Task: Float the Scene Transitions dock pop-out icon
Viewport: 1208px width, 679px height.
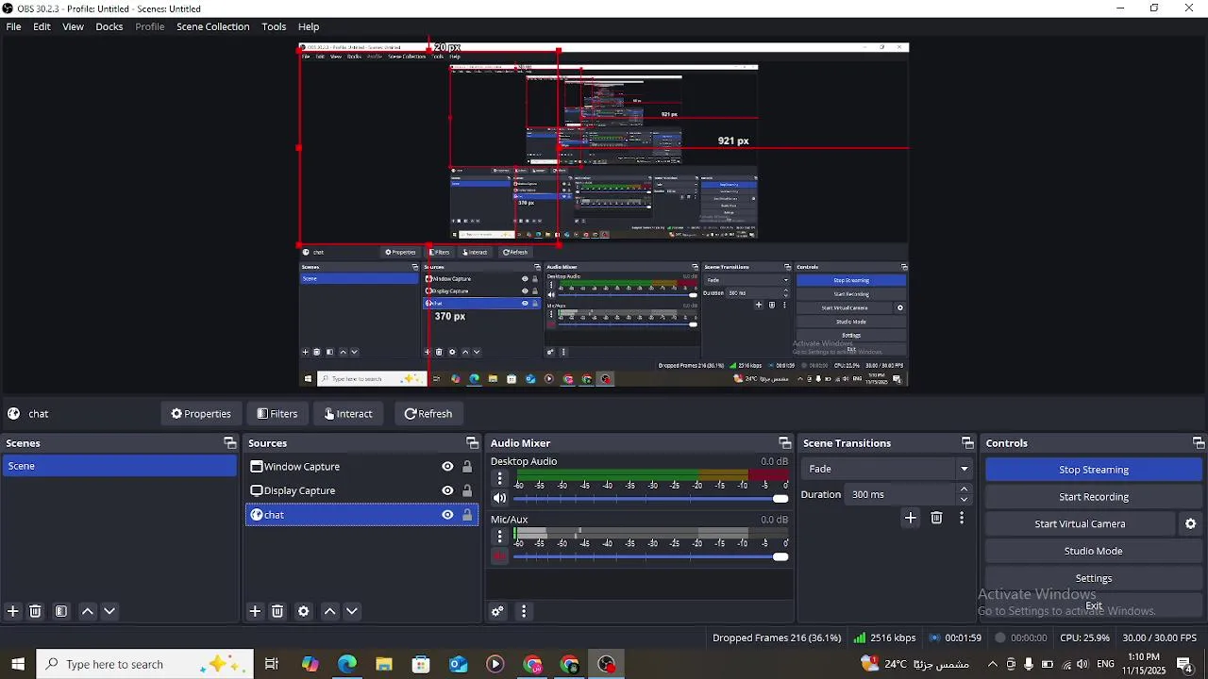Action: [x=967, y=443]
